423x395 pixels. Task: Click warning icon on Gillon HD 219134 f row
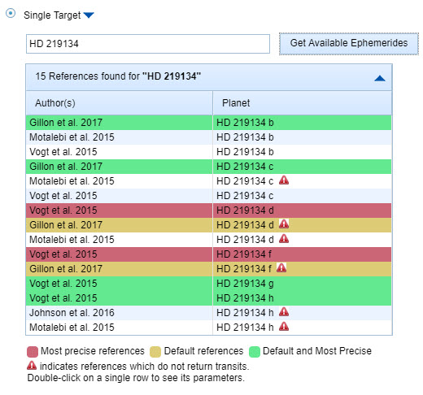[x=281, y=267]
